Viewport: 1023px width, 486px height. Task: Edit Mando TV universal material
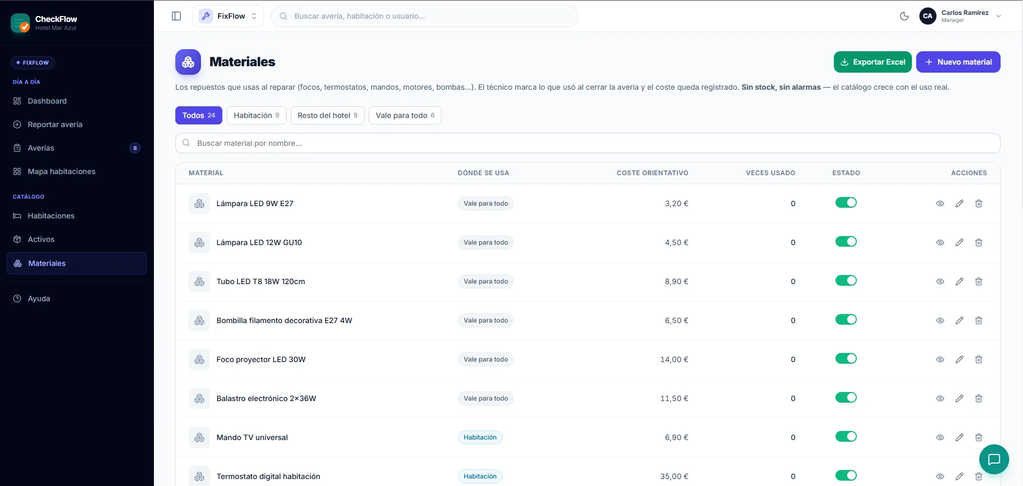click(959, 437)
